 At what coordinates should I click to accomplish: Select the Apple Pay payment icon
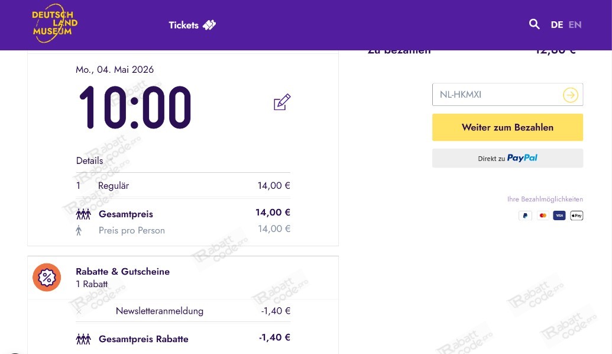(x=577, y=215)
